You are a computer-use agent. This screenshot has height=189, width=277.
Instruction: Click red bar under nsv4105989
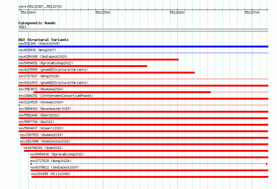coord(106,73)
